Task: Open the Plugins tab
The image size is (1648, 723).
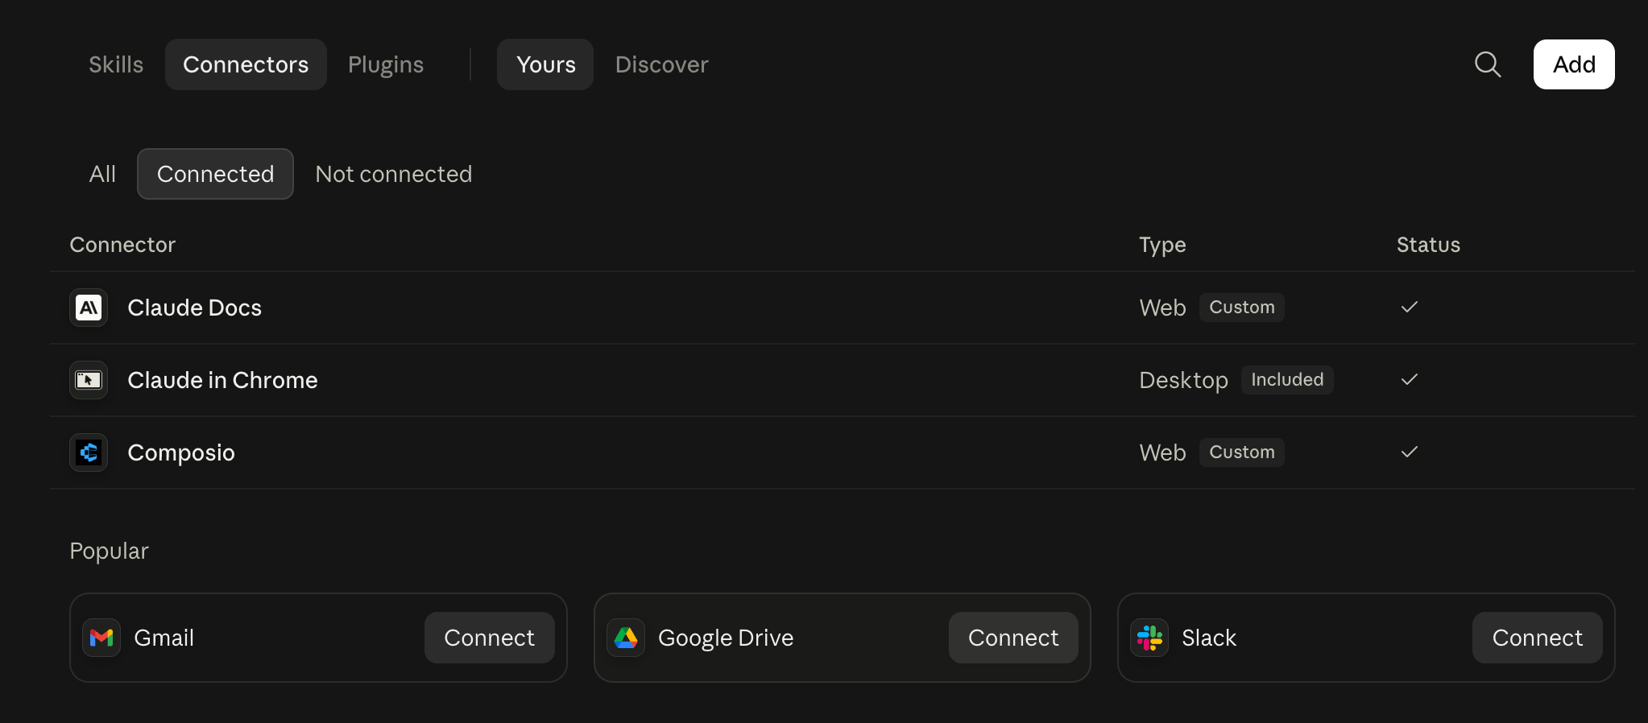Action: click(386, 64)
